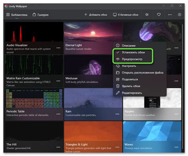Image resolution: width=188 pixels, height=156 pixels.
Task: Open the toolbar three-dots overflow menu
Action: point(170,15)
